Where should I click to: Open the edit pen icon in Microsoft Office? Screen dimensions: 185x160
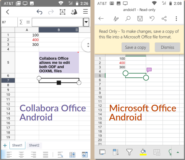click(x=116, y=19)
